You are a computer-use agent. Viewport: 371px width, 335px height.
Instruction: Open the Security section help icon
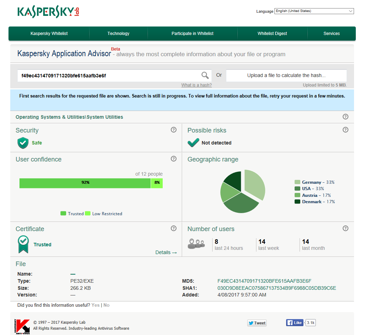[173, 130]
